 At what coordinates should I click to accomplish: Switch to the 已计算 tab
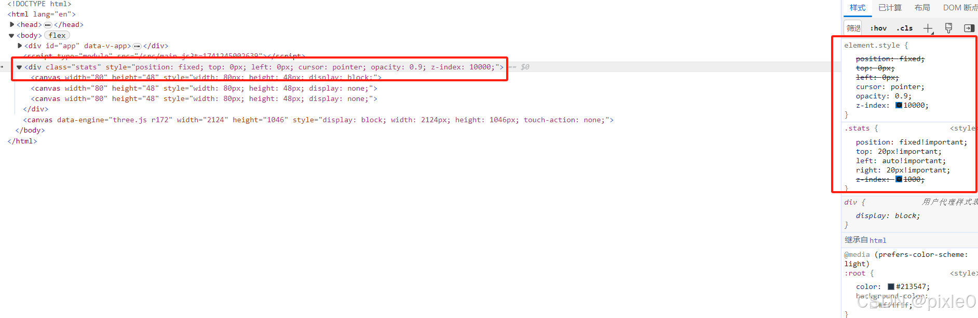pos(890,8)
